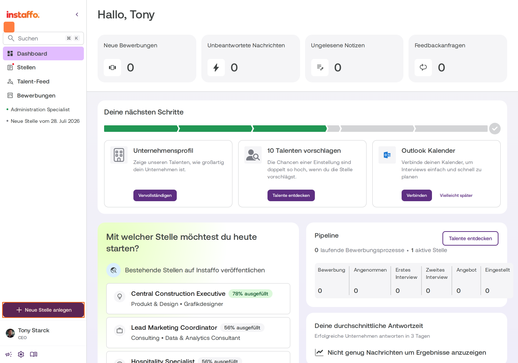Open the book documentation icon
The width and height of the screenshot is (518, 363).
tap(34, 354)
